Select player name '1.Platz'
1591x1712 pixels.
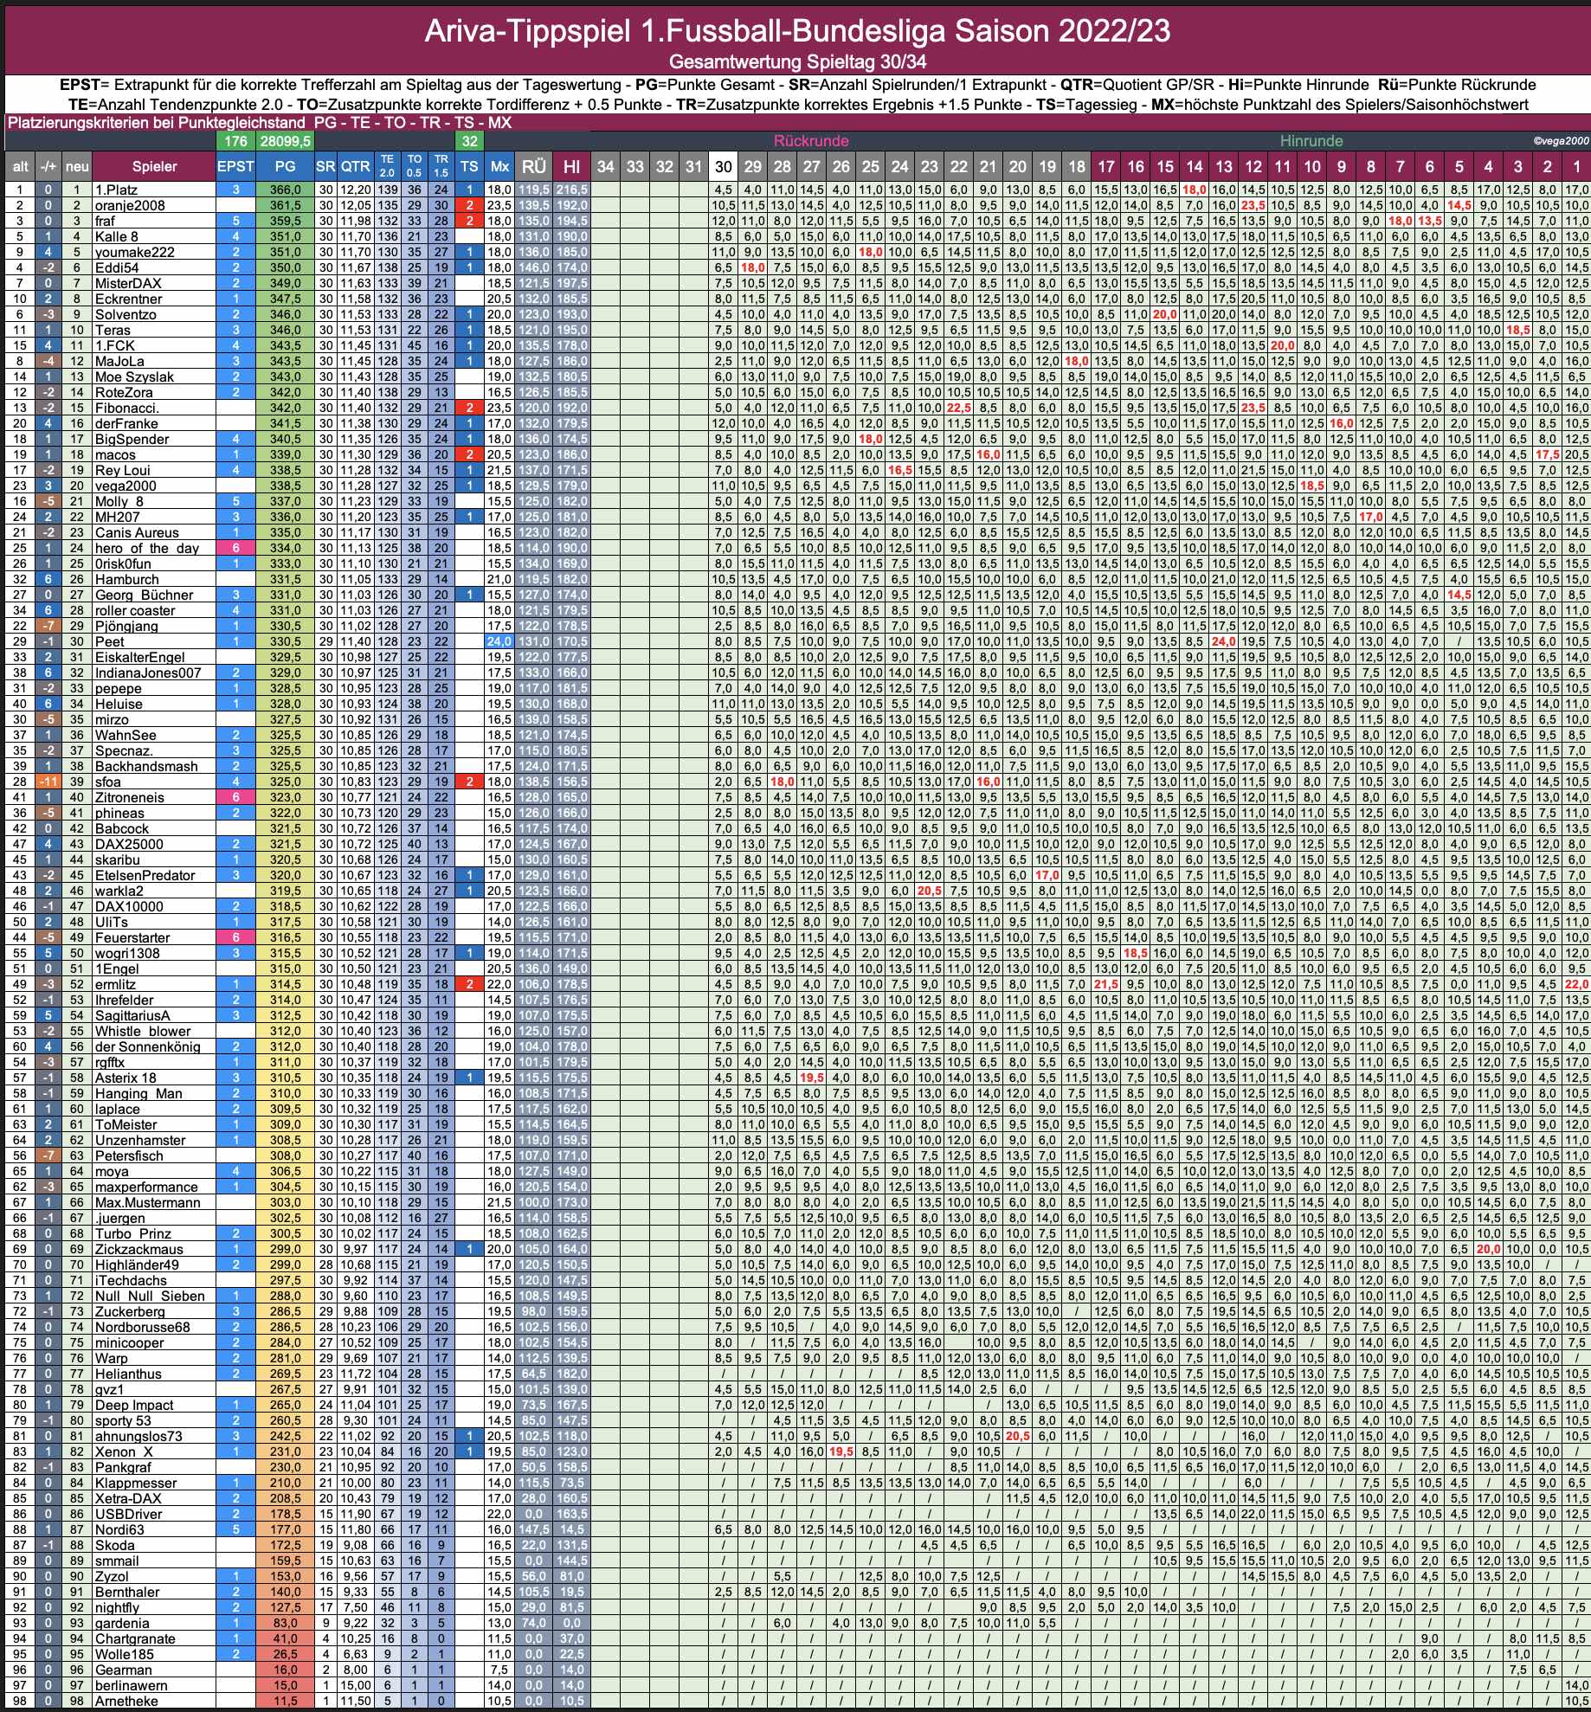pos(117,190)
